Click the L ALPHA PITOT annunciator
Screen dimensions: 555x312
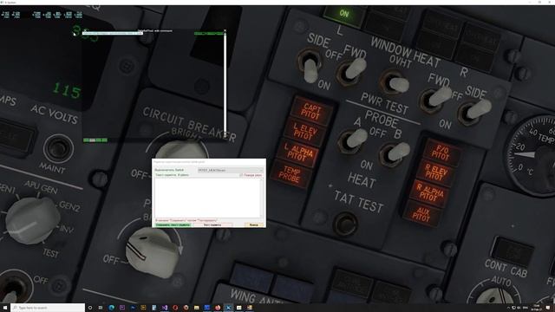[298, 153]
